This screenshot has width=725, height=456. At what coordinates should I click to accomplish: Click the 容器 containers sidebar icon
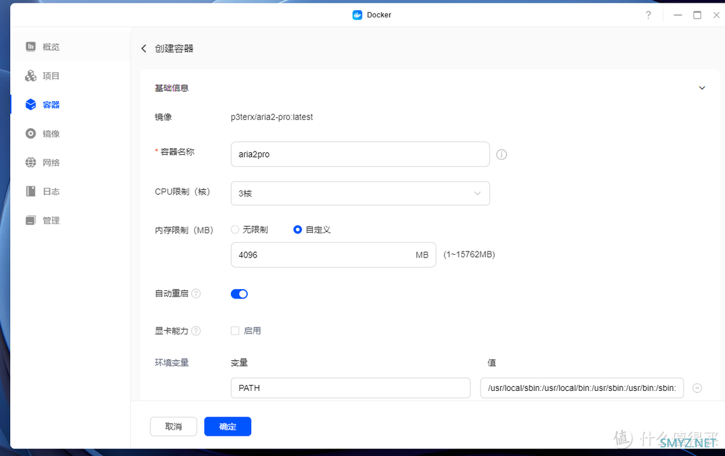(x=30, y=105)
